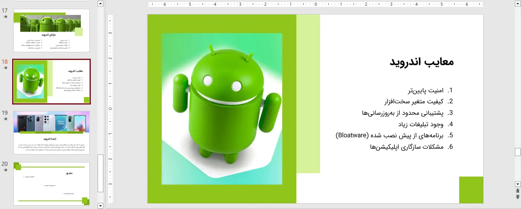Screen dimensions: 521x209
Task: Select the green Android robot picture
Action: (x=222, y=109)
